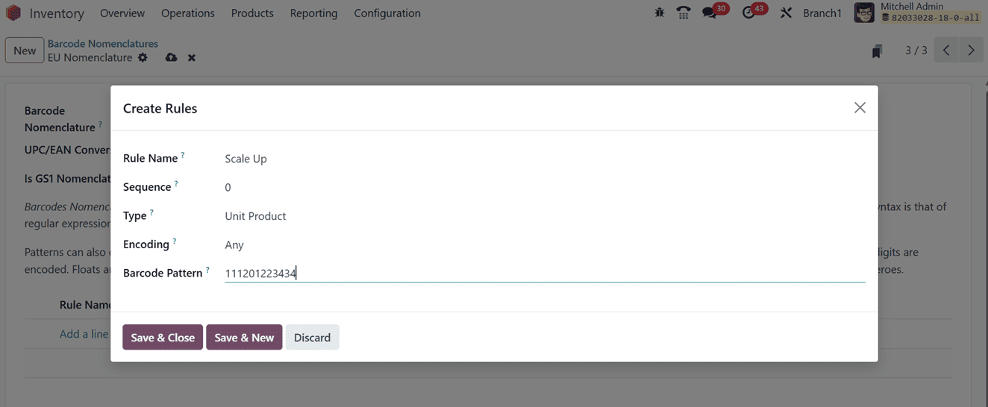Show help tooltip for Sequence
Viewport: 988px width, 407px height.
pos(176,183)
